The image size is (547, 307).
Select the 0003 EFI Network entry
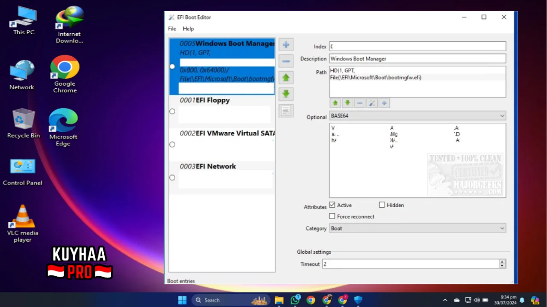click(222, 177)
